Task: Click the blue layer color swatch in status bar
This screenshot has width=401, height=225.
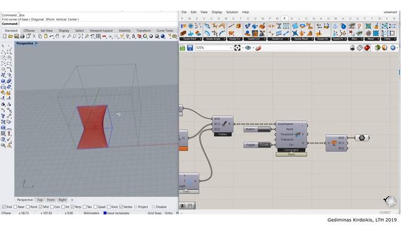Action: 105,212
